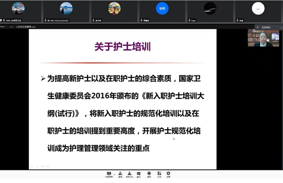Click the muted mic icon on Kayn tile
This screenshot has height=183, width=283.
pos(189,20)
